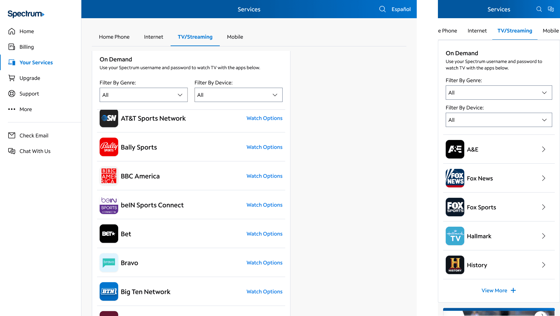Viewport: 560px width, 316px height.
Task: Expand Fox Sports row chevron
Action: coord(543,207)
